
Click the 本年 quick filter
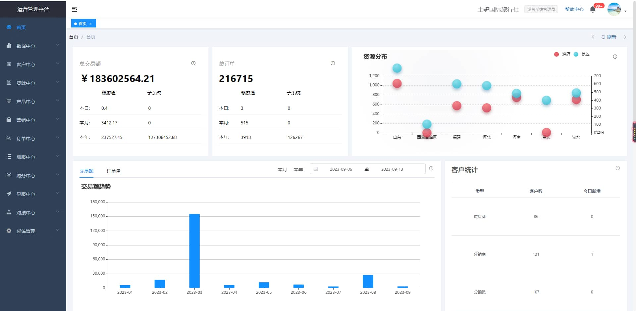click(298, 170)
